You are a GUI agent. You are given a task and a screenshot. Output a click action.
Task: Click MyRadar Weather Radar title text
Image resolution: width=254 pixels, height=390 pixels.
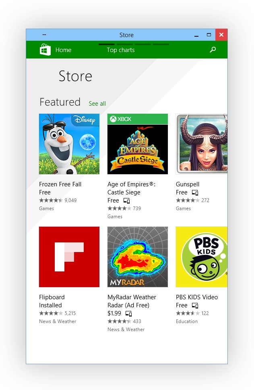132,301
